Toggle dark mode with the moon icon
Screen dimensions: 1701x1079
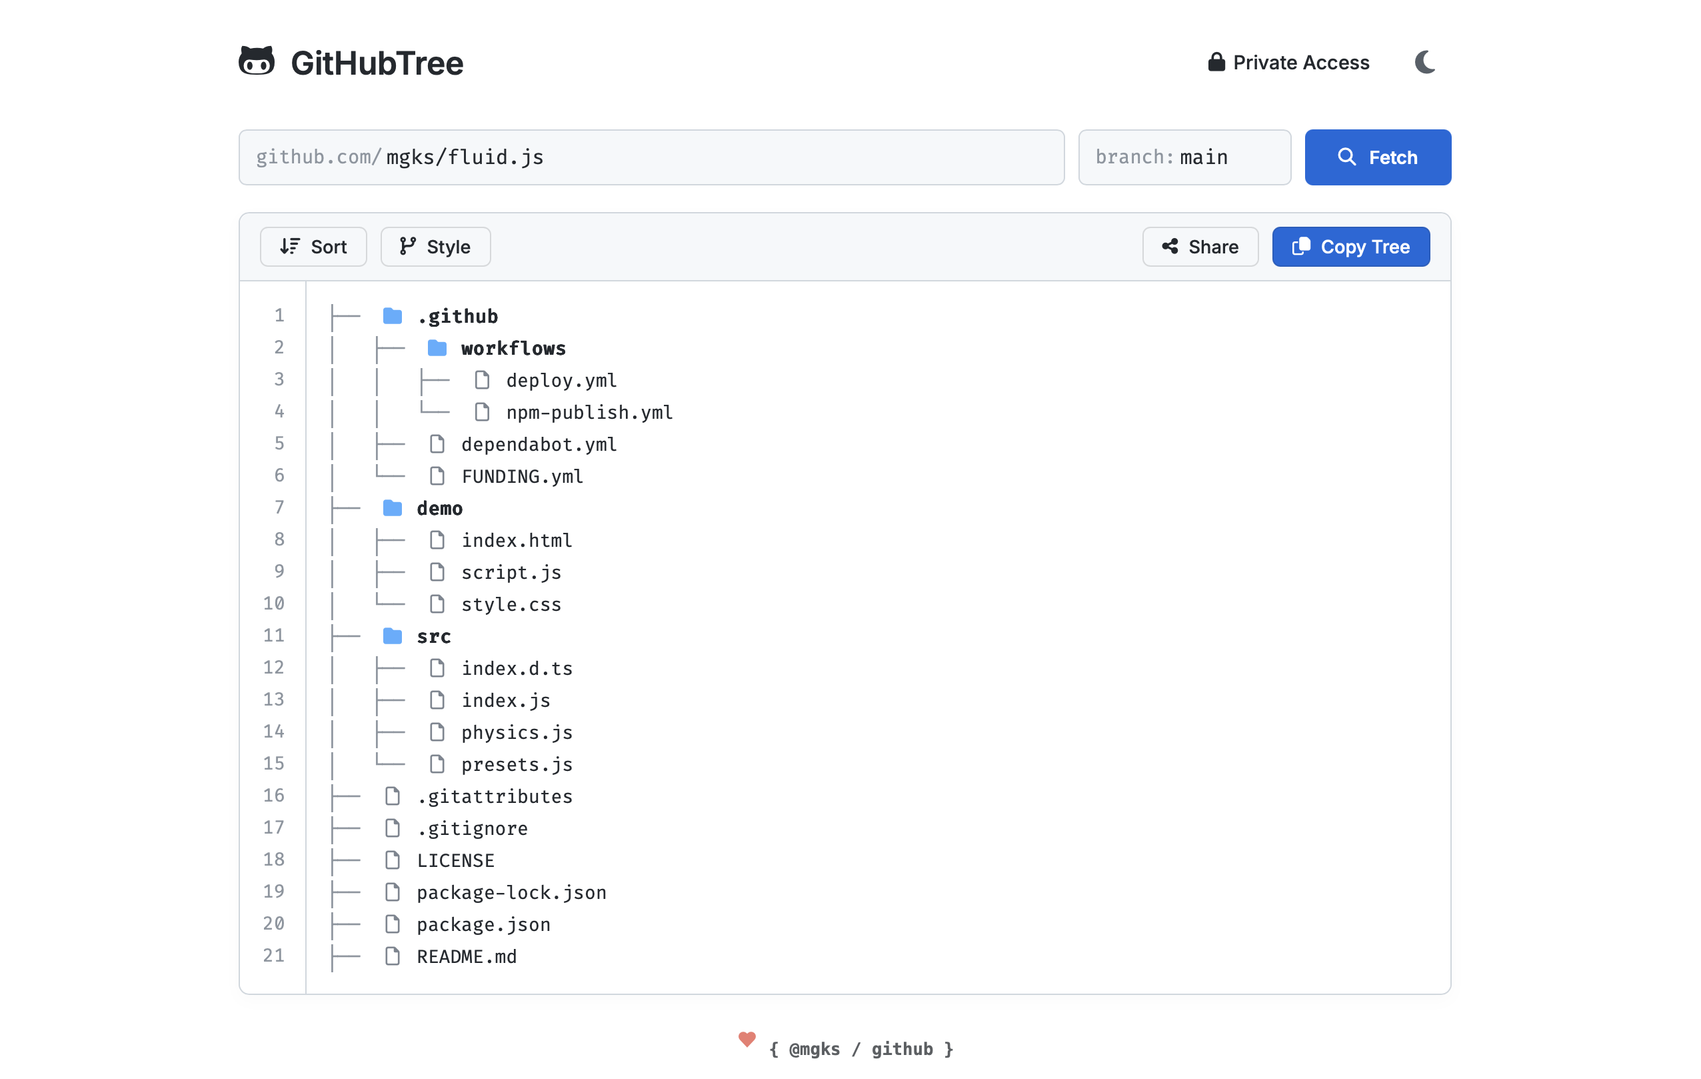1425,62
